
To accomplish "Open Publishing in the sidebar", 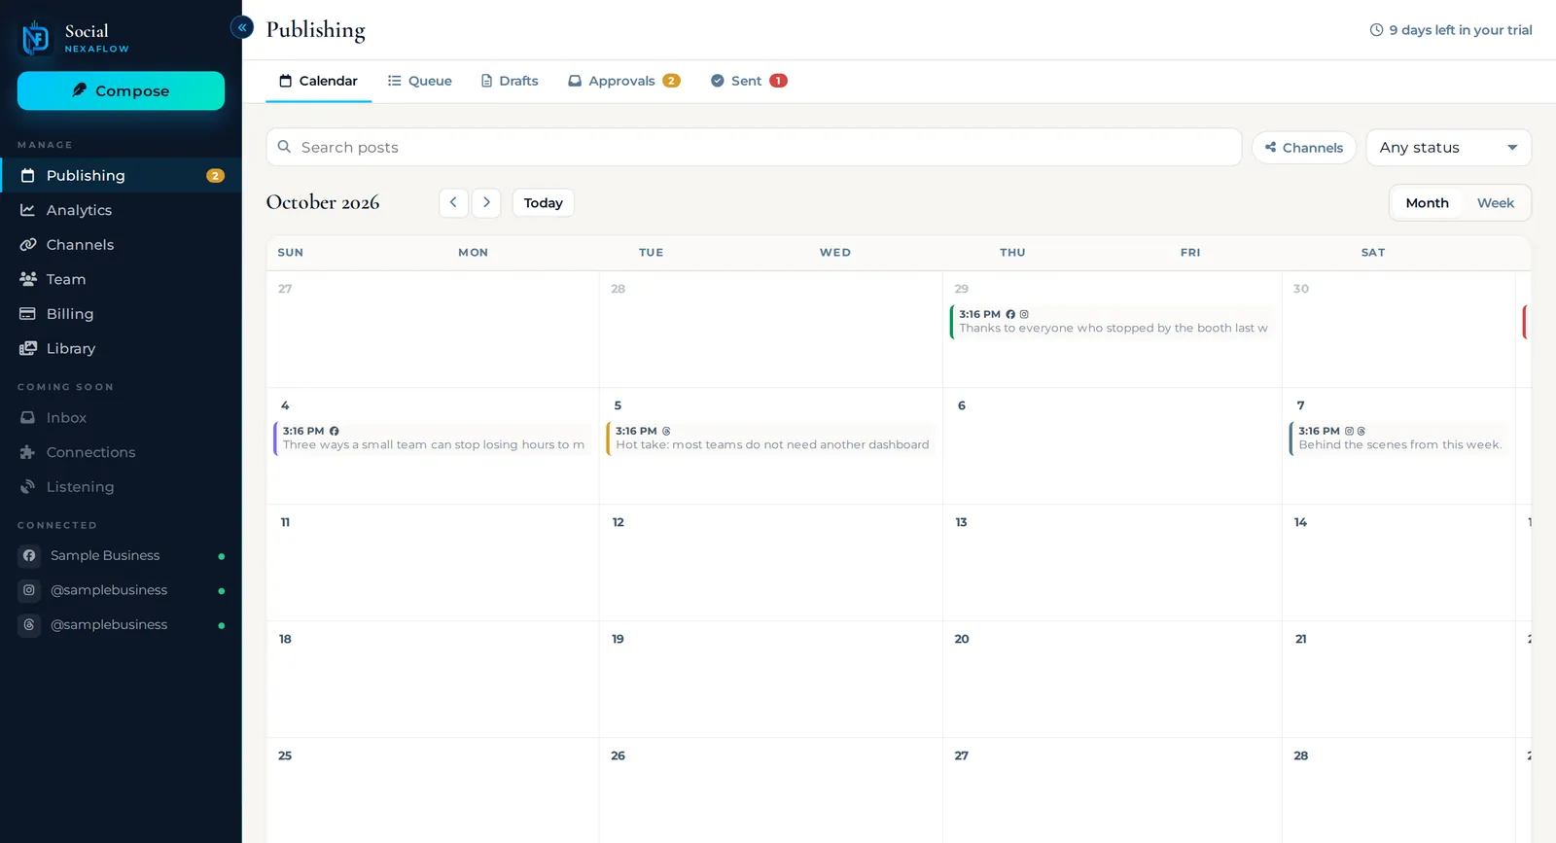I will tap(121, 175).
